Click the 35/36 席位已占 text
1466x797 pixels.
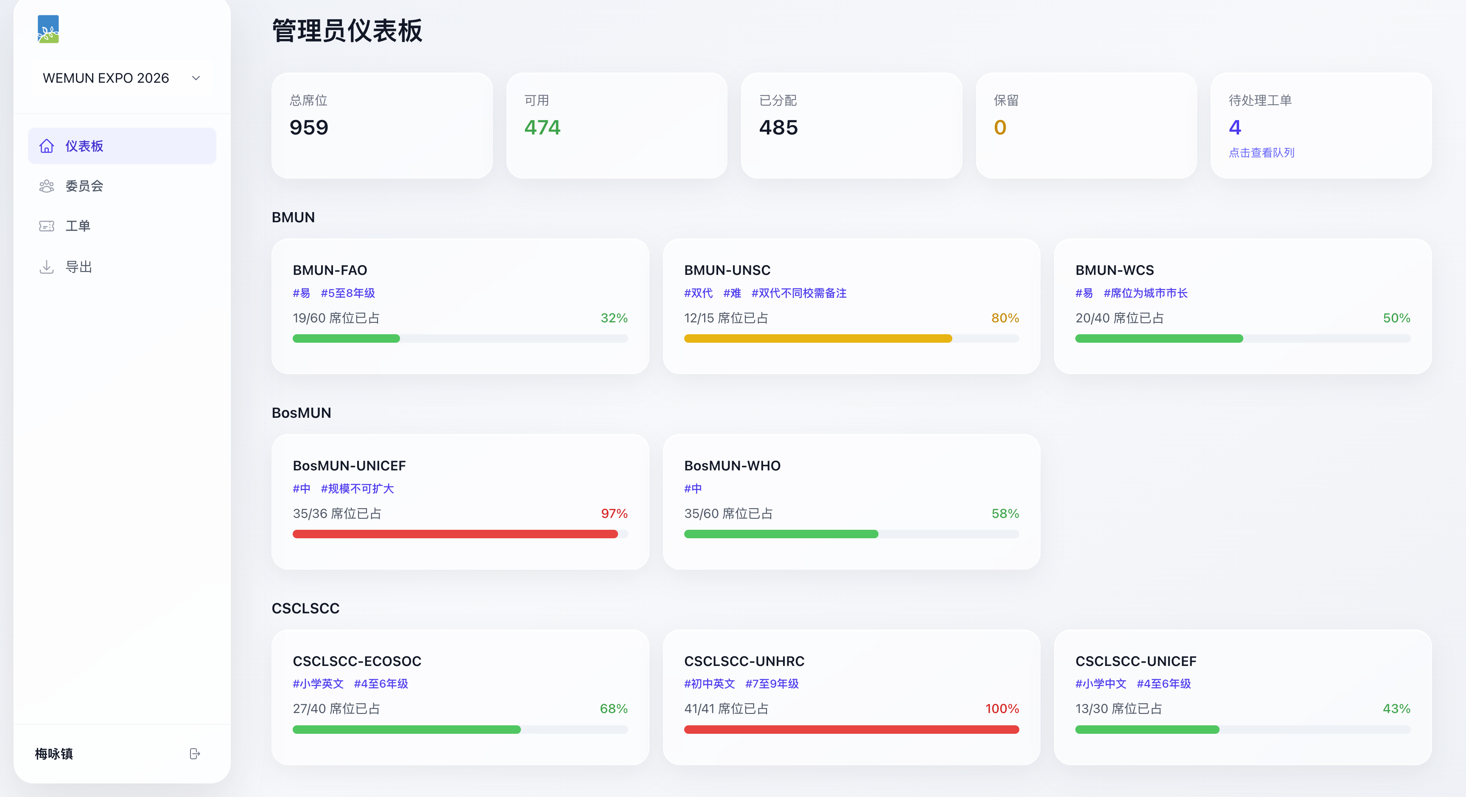tap(337, 514)
